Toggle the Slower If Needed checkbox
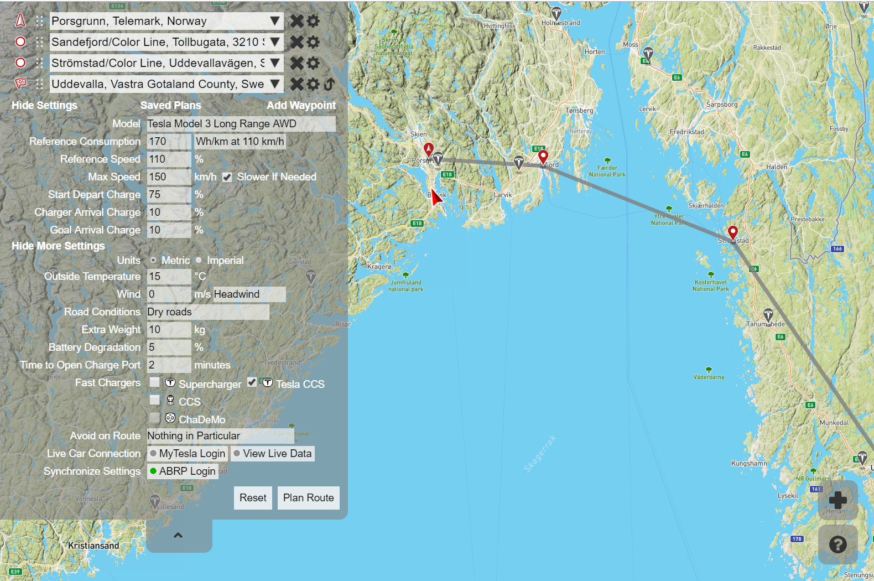 227,177
